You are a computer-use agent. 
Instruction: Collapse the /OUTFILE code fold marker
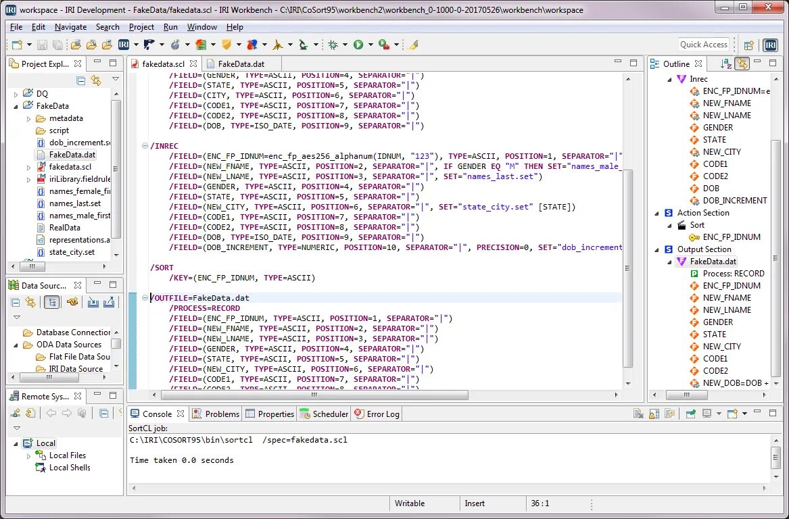pos(145,298)
